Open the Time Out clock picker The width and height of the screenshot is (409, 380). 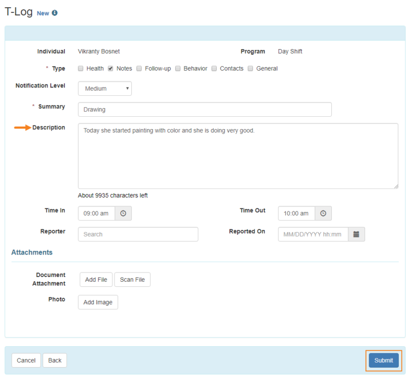(323, 213)
